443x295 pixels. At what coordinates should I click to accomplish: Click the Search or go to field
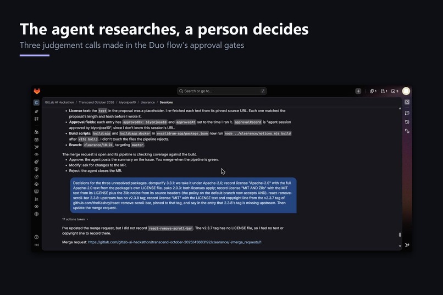222,91
